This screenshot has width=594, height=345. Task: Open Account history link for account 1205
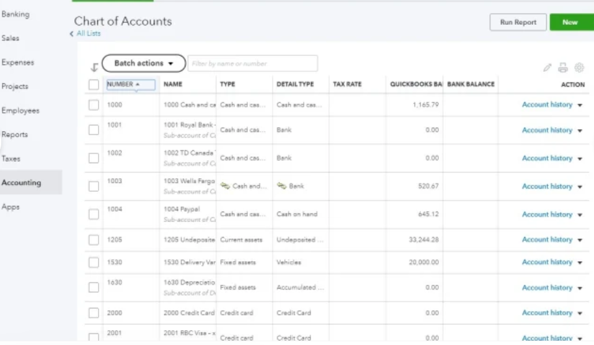click(547, 240)
